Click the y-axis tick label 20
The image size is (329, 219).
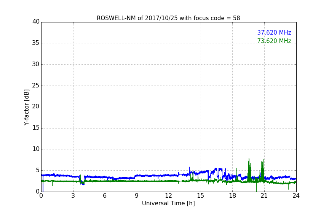coord(36,107)
